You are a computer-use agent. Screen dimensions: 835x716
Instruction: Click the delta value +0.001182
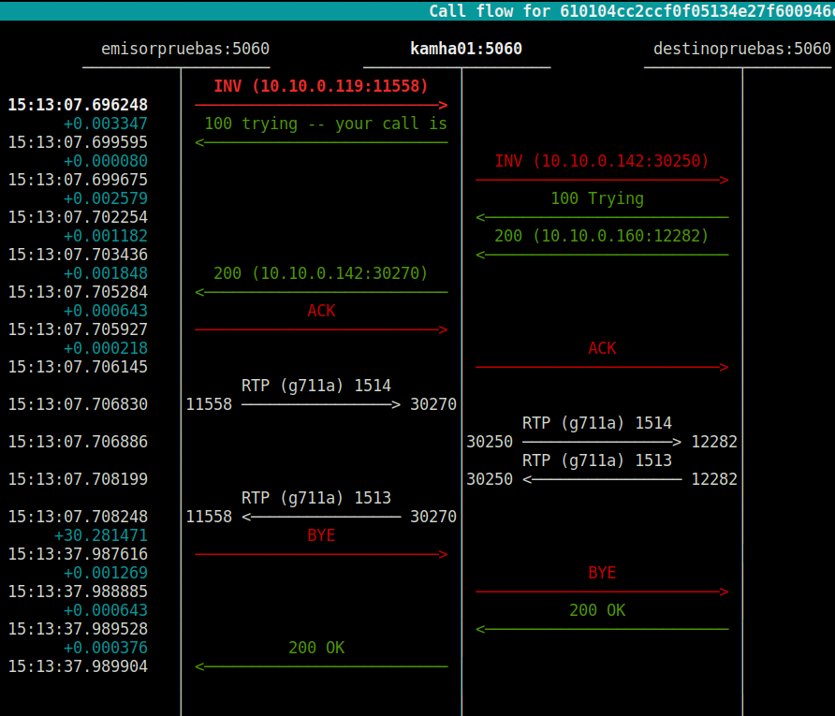coord(106,236)
